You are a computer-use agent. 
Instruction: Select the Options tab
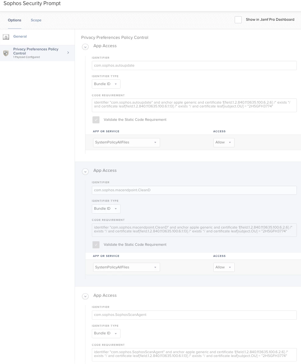14,20
